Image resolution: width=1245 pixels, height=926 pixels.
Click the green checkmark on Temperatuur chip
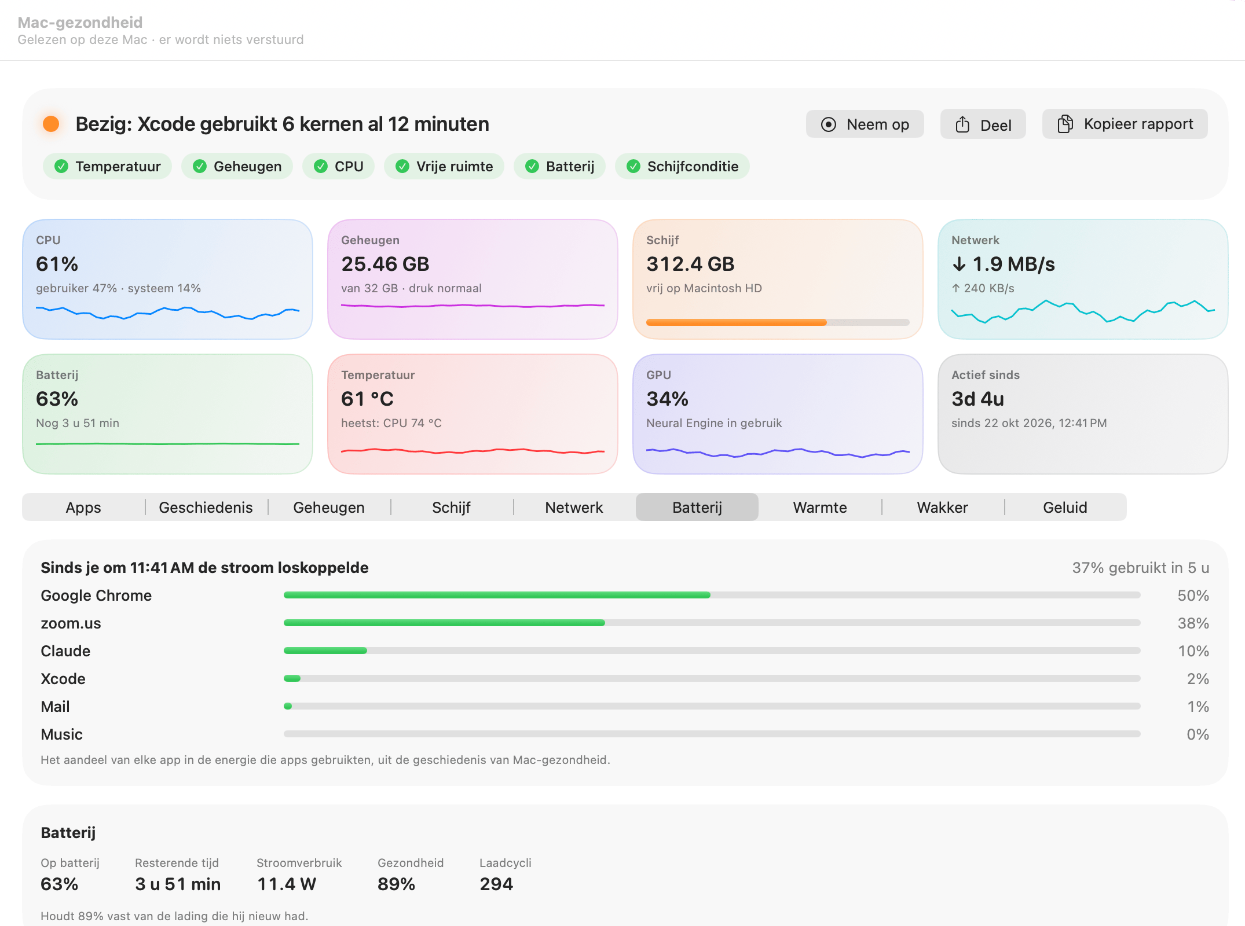click(x=61, y=167)
